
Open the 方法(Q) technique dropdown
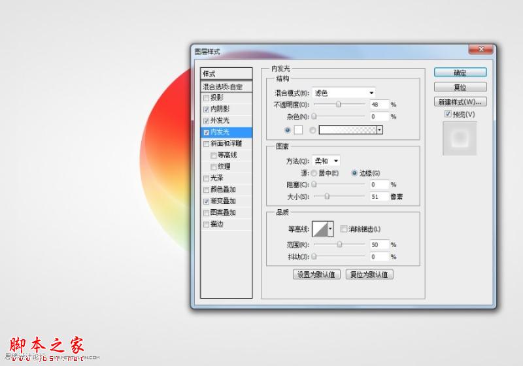click(x=326, y=161)
